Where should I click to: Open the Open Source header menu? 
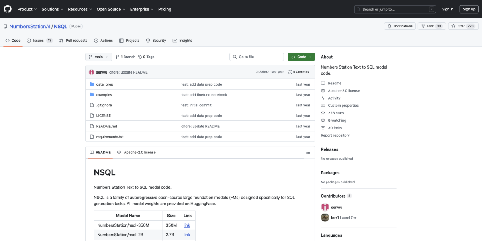click(x=111, y=9)
